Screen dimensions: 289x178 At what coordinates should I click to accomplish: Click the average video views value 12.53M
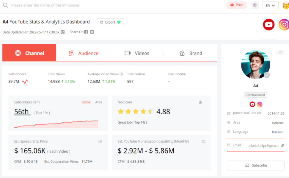point(94,82)
